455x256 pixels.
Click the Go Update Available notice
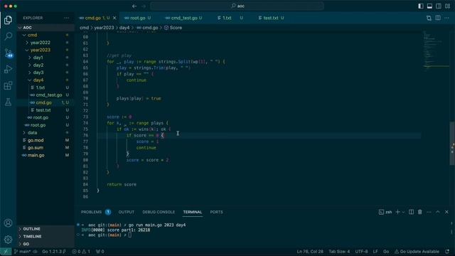417,252
